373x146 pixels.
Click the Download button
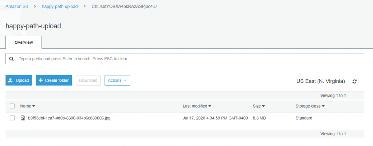click(x=88, y=80)
